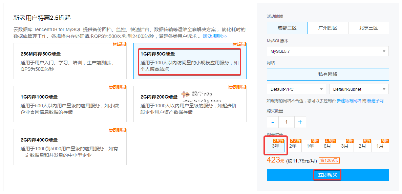The image size is (402, 194).
Task: Select the 1G内存100G硬盘 high-availability plan
Action: click(70, 104)
